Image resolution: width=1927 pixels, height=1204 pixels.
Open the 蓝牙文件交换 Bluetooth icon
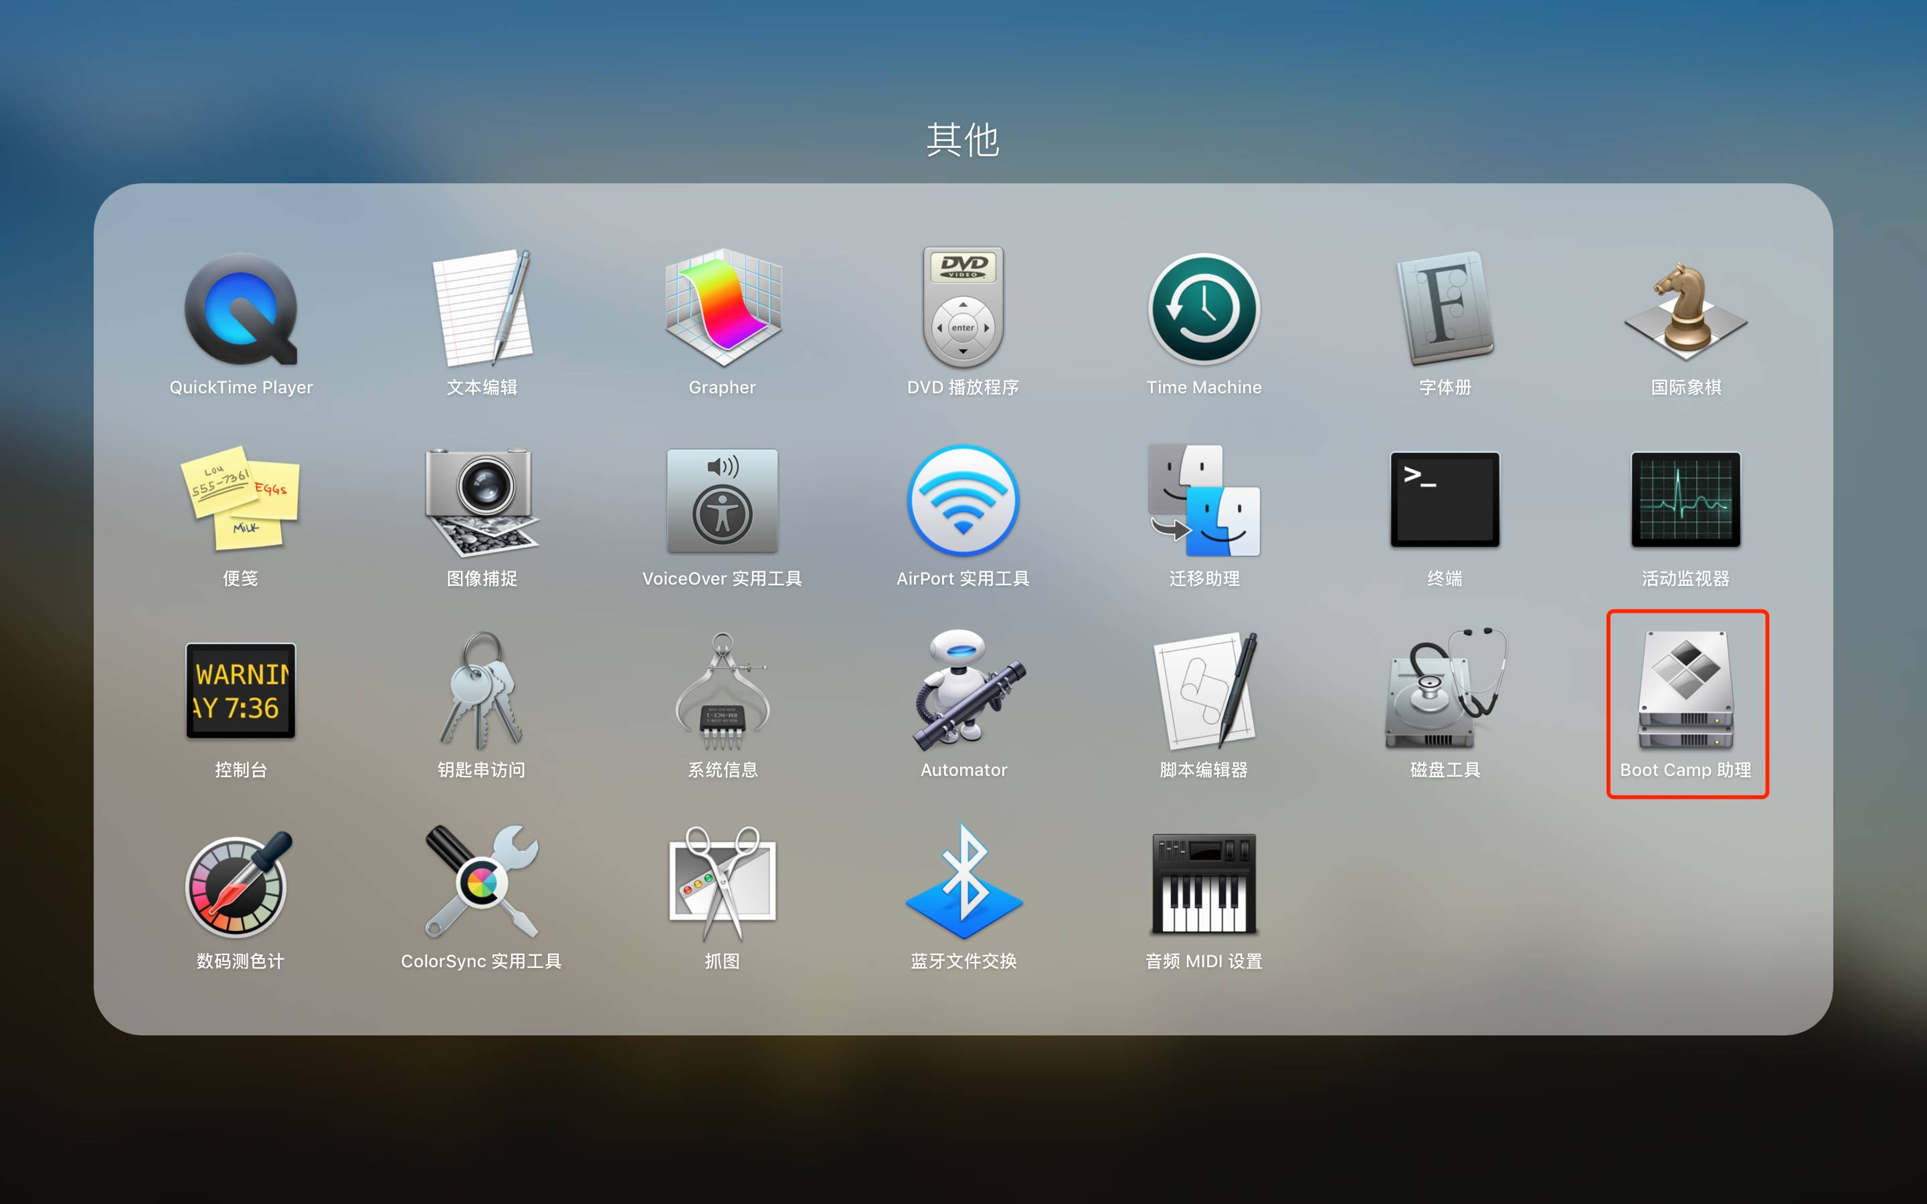pyautogui.click(x=963, y=881)
